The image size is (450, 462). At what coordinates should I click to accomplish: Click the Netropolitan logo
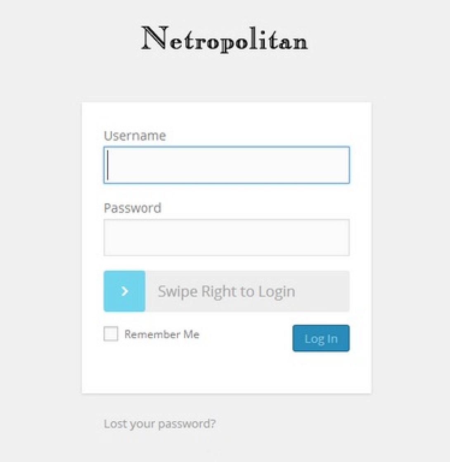tap(225, 39)
